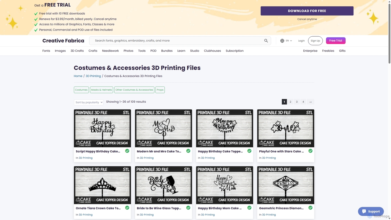
Task: Click green check on Playful One with Stars card
Action: pyautogui.click(x=310, y=151)
